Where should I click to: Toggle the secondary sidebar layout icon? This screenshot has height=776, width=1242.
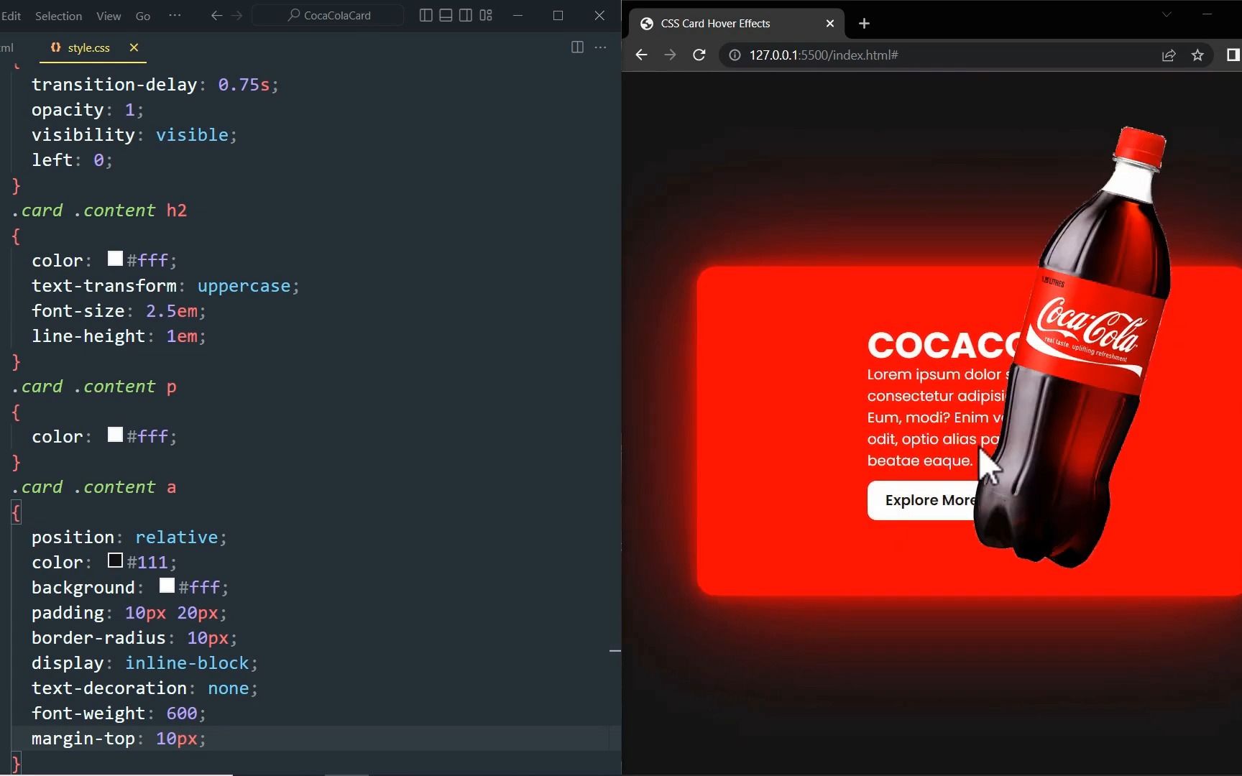click(466, 15)
